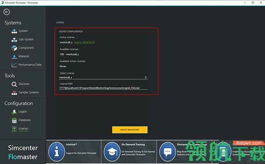Select the '100 - mentorall_s' available license text
The width and height of the screenshot is (265, 164).
coord(69,54)
